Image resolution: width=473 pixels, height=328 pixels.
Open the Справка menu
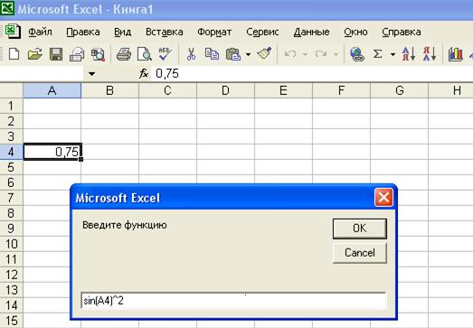[x=402, y=32]
